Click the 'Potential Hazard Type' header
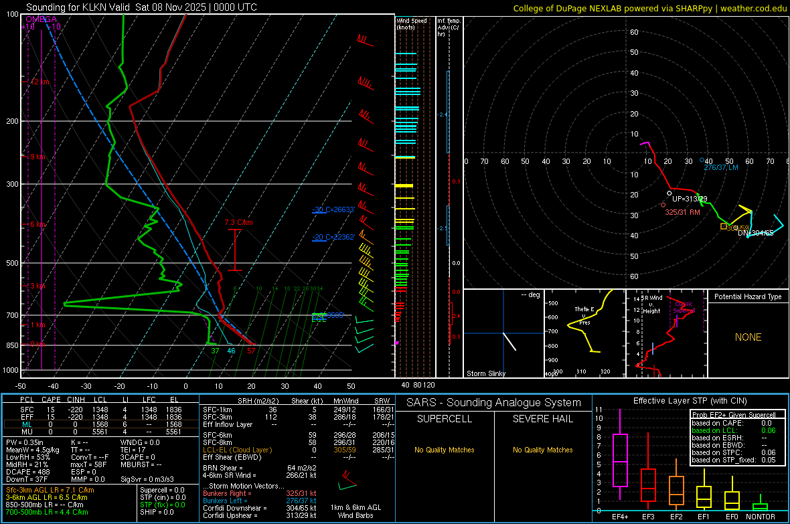The width and height of the screenshot is (790, 524). (x=748, y=296)
